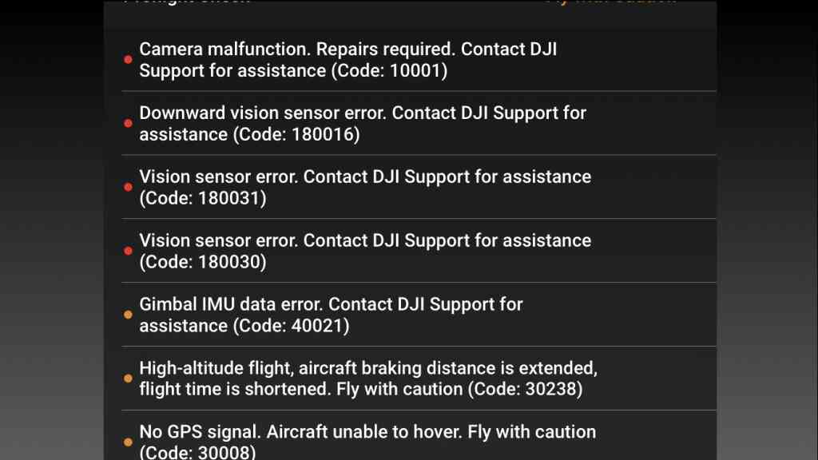The height and width of the screenshot is (460, 818).
Task: Click the text "(Code: 10001)"
Action: click(x=389, y=71)
